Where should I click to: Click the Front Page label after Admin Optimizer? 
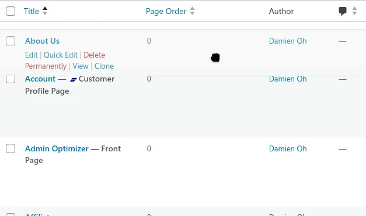[73, 154]
